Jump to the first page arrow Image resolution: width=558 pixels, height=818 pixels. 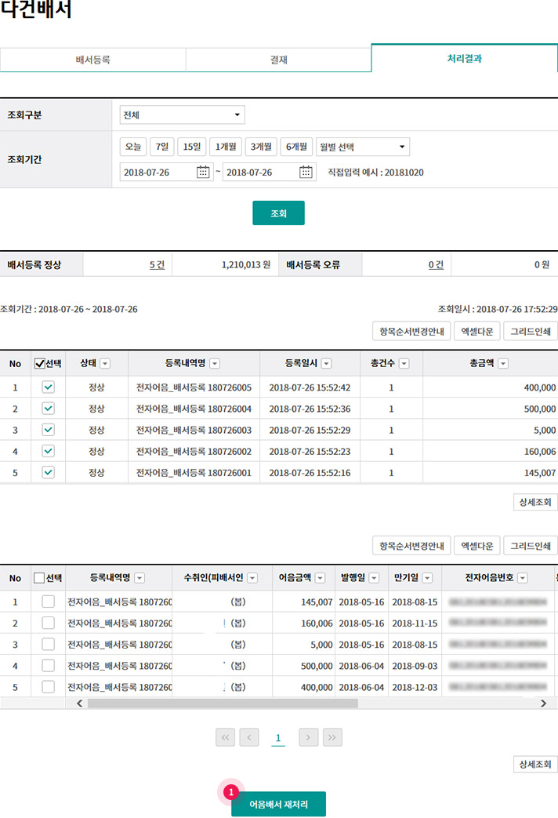coord(226,737)
